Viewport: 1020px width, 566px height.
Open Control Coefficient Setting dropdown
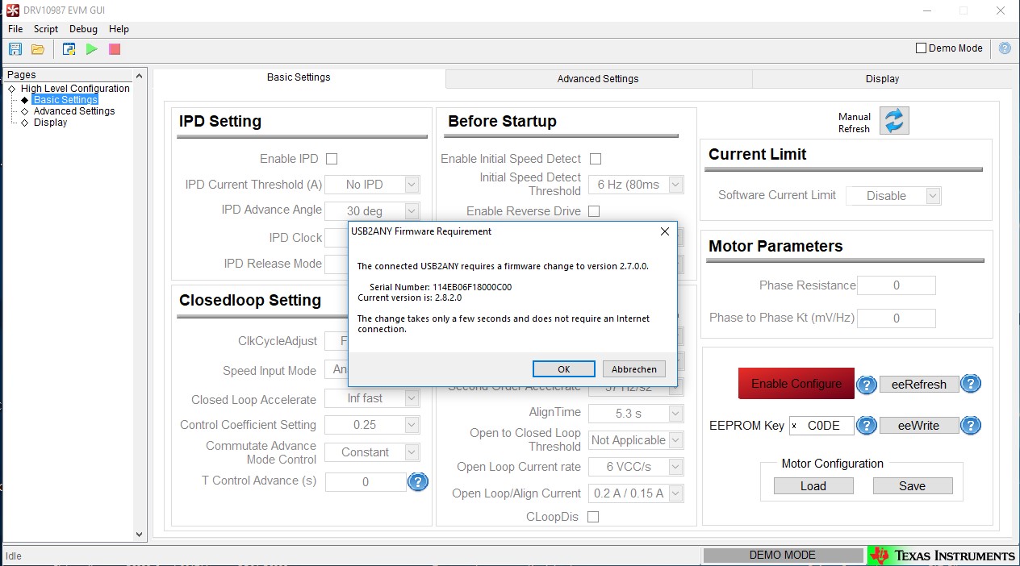pyautogui.click(x=412, y=425)
